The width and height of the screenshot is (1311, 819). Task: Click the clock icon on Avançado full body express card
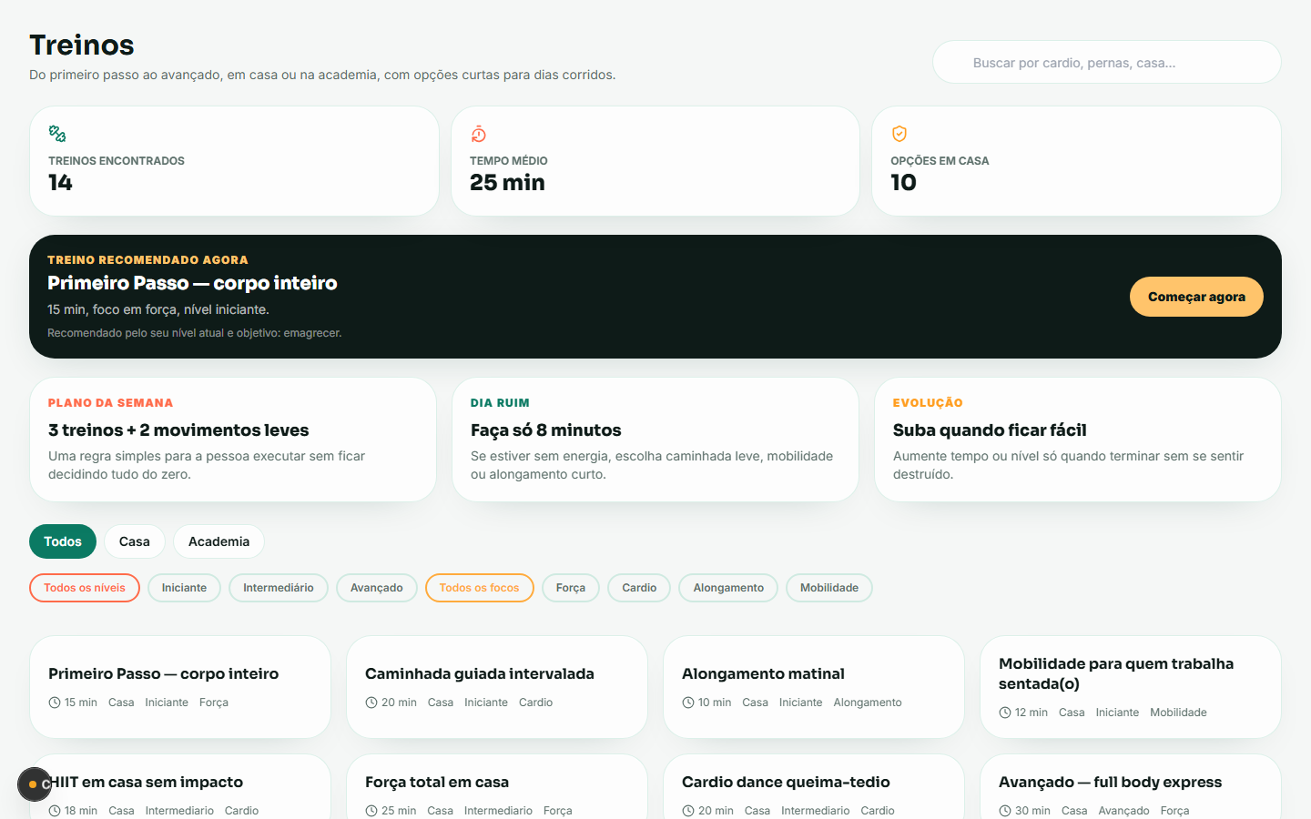click(1005, 811)
